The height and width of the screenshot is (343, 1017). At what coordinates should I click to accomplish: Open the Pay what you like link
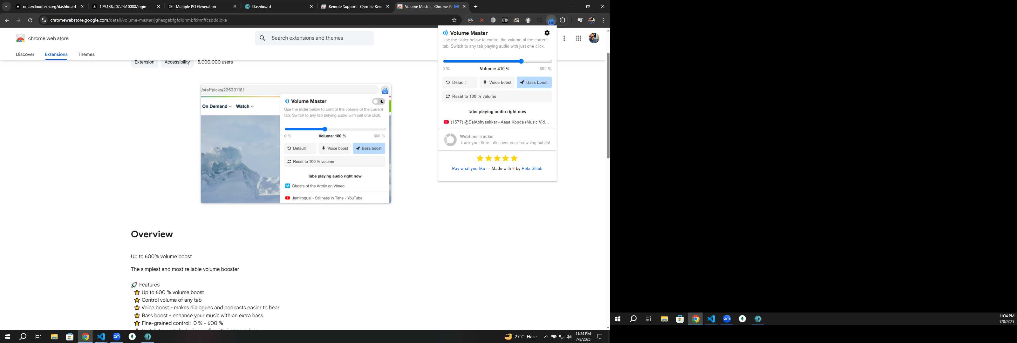point(468,169)
